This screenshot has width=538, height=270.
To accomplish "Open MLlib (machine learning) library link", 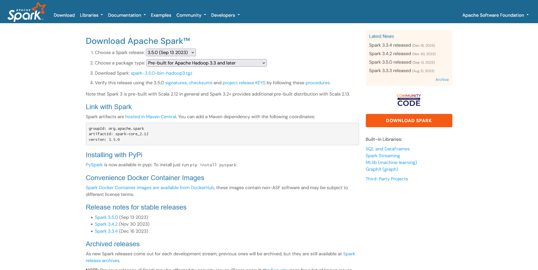I will (x=391, y=163).
